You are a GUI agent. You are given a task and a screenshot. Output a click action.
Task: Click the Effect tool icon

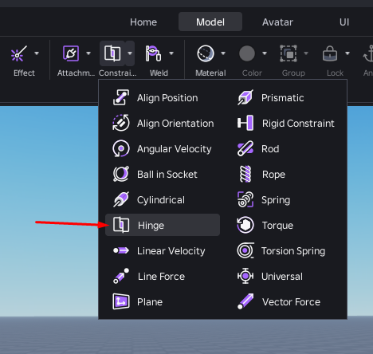click(x=18, y=53)
